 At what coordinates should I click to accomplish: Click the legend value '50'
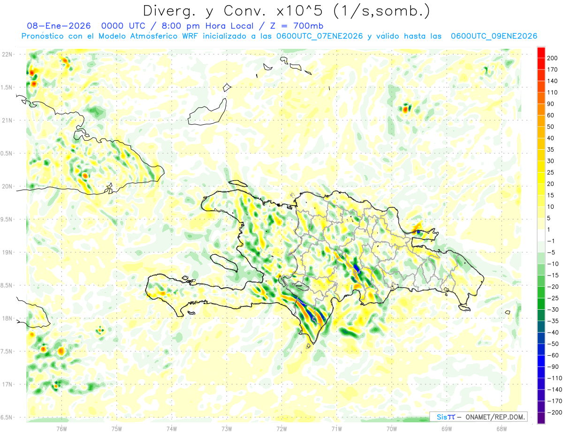[x=551, y=127]
